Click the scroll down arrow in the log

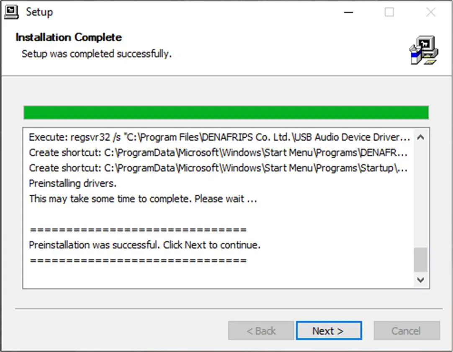[x=421, y=280]
